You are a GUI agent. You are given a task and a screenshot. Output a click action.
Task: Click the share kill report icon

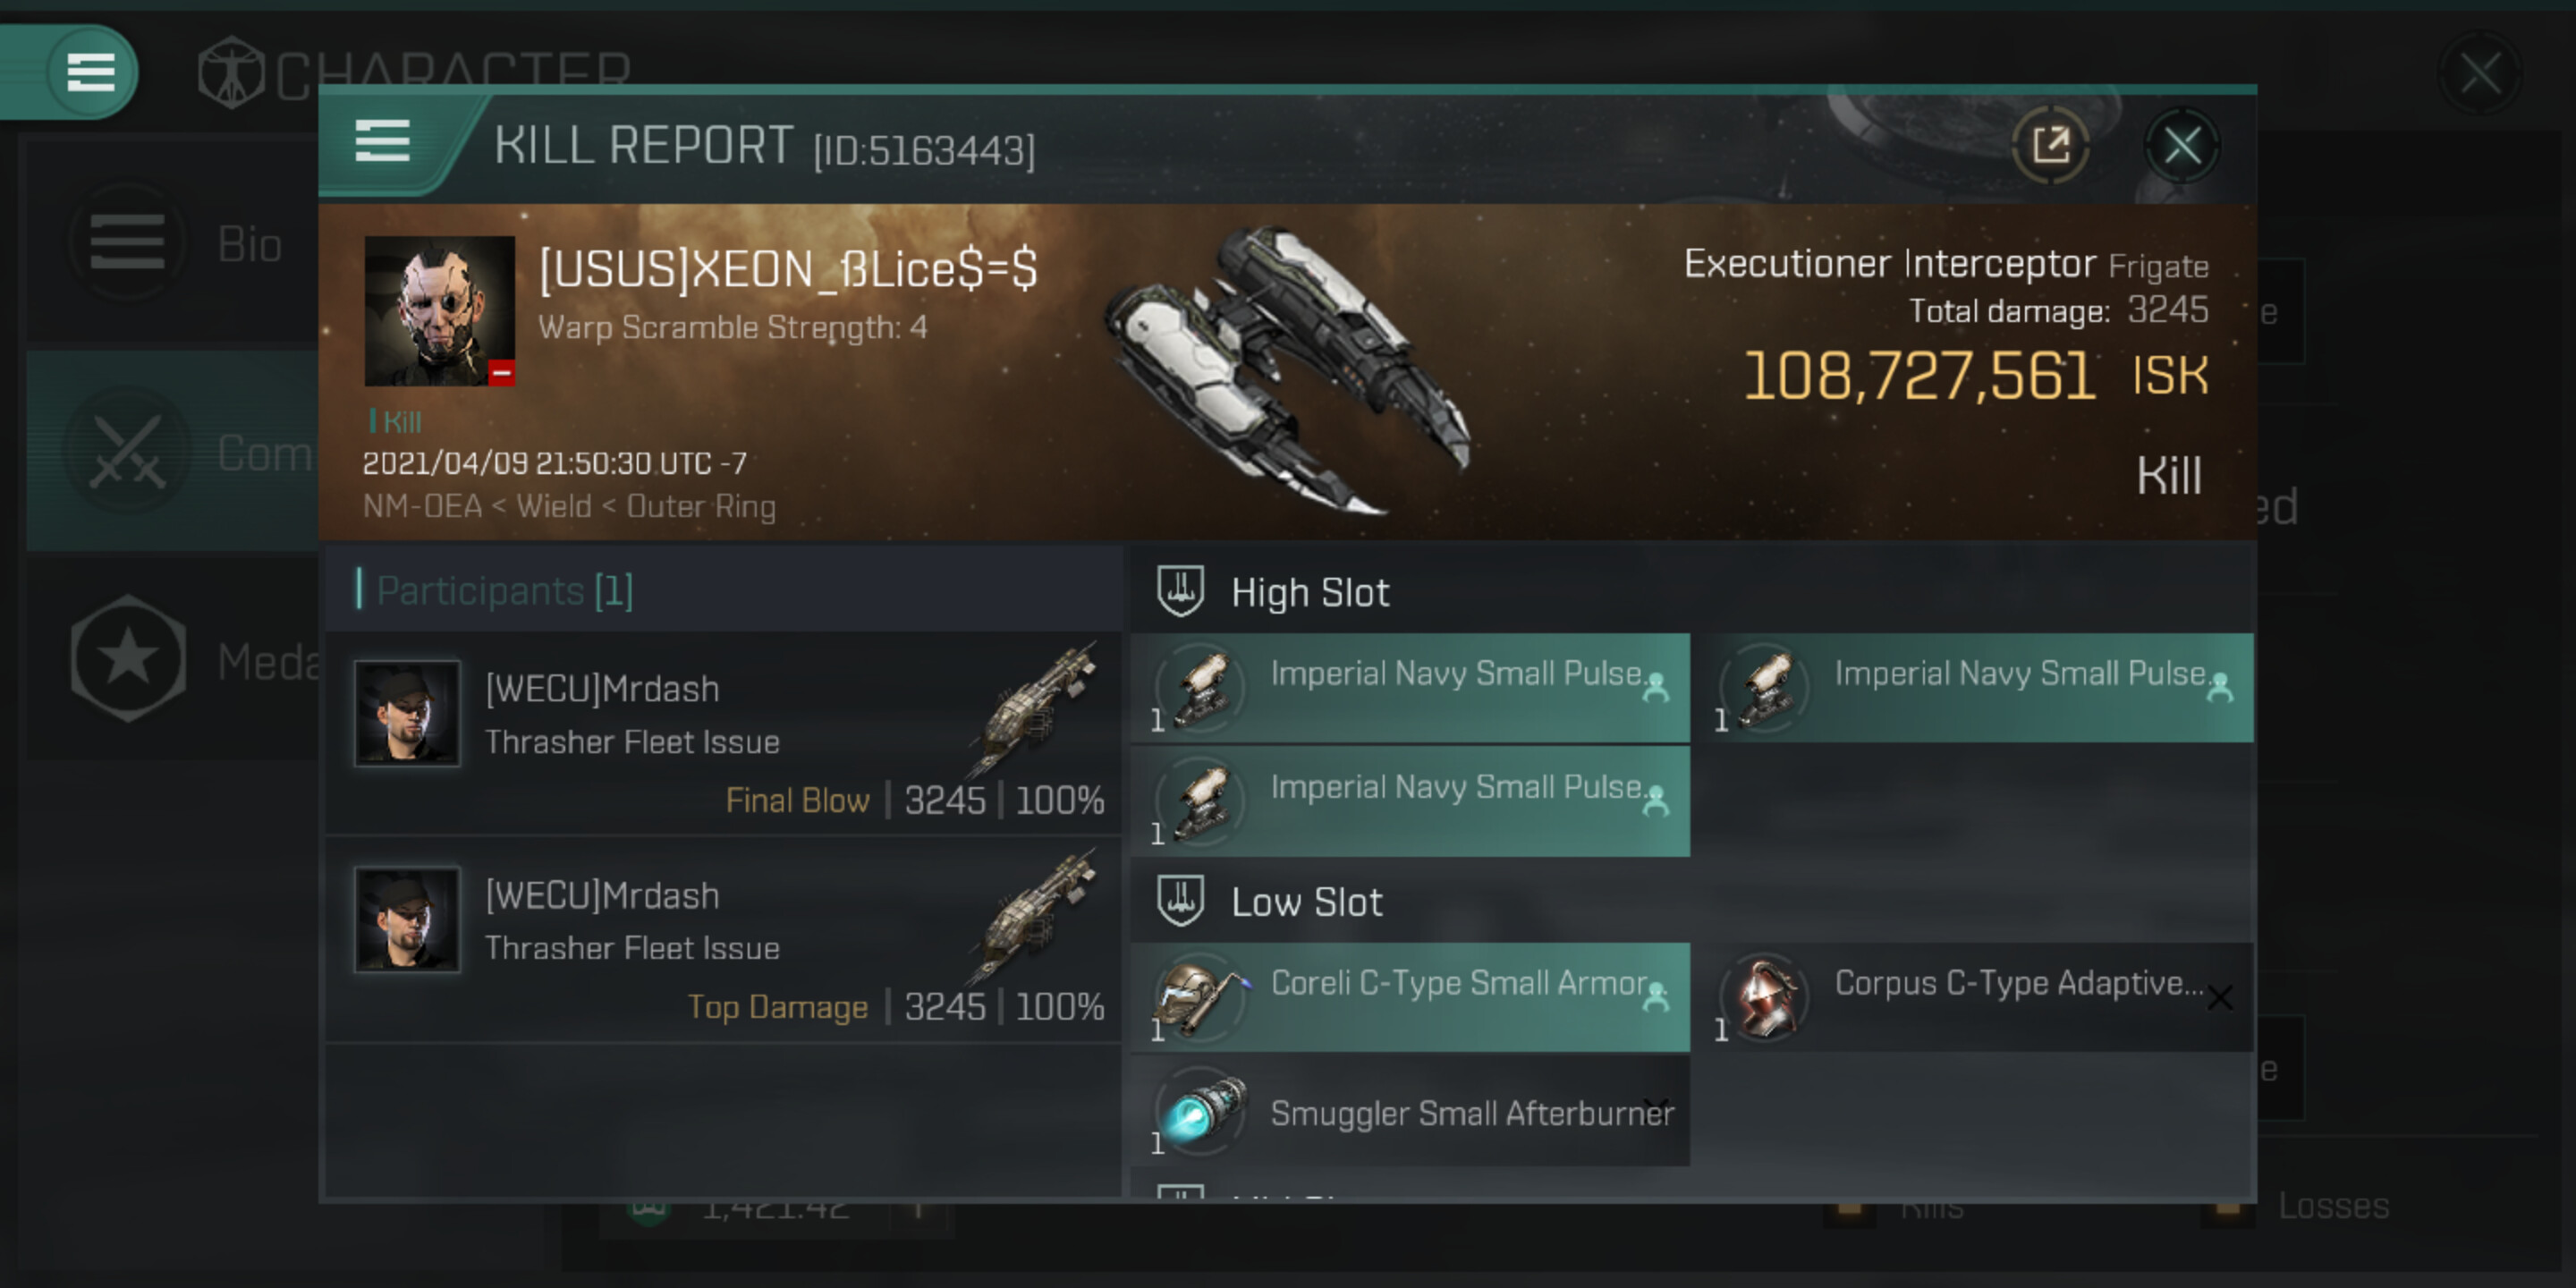pyautogui.click(x=2050, y=146)
